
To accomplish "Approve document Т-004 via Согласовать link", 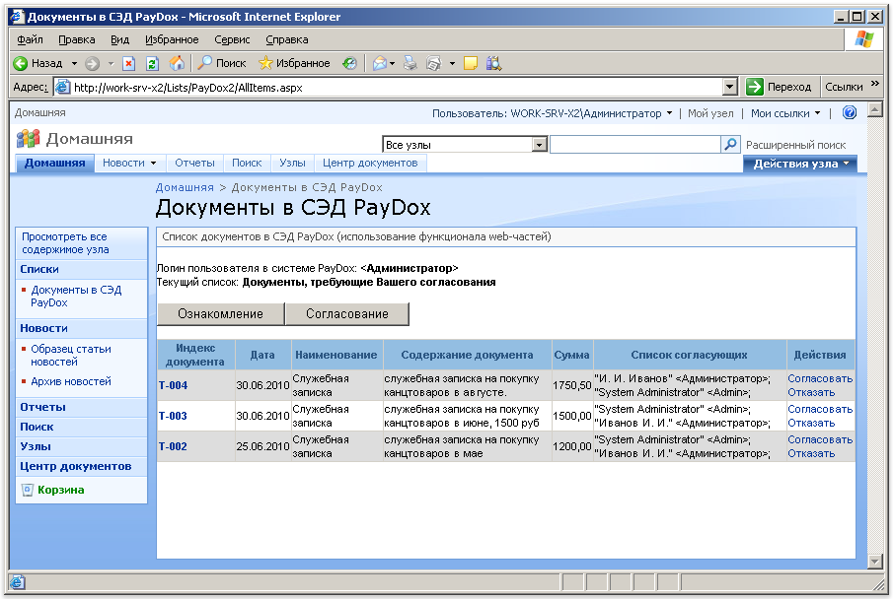I will [820, 380].
